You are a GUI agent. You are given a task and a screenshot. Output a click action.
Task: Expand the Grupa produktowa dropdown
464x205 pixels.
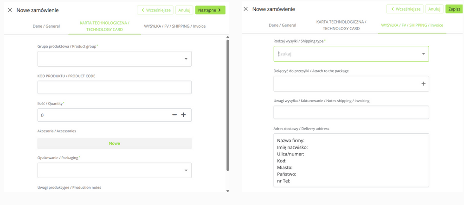[115, 59]
